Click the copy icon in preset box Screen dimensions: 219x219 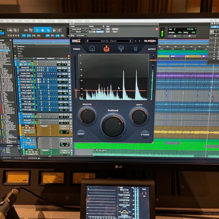[87, 41]
